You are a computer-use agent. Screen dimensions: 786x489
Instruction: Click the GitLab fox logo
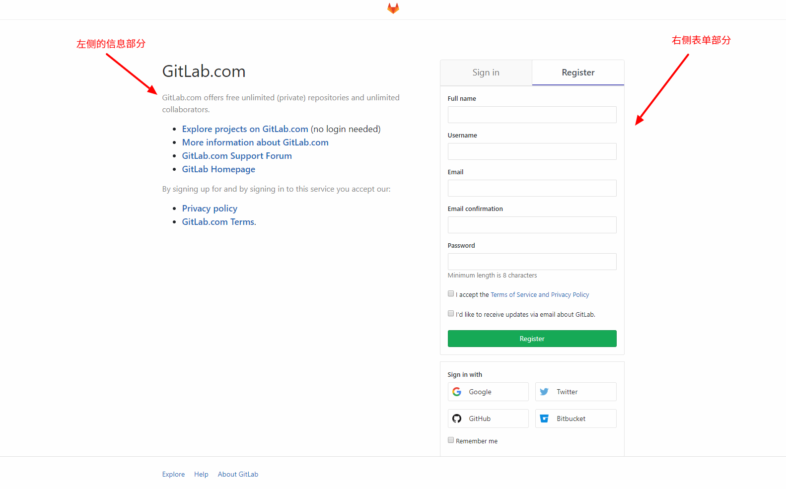click(393, 8)
